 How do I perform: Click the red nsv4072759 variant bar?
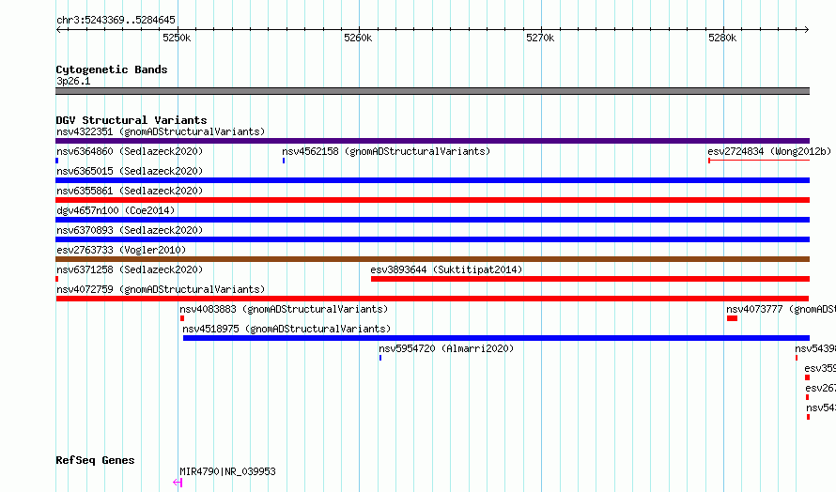(x=432, y=299)
